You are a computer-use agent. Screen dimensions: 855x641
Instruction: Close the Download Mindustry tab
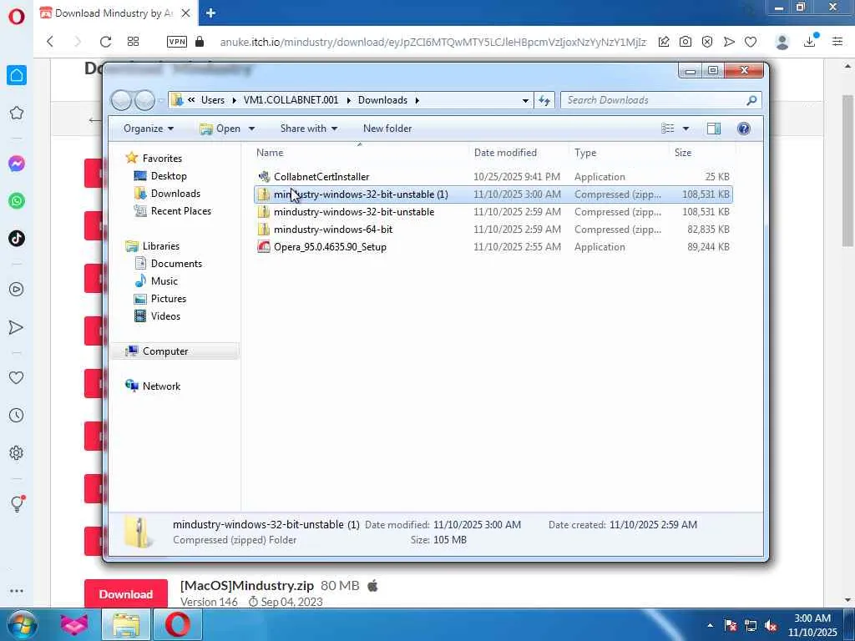pyautogui.click(x=186, y=13)
